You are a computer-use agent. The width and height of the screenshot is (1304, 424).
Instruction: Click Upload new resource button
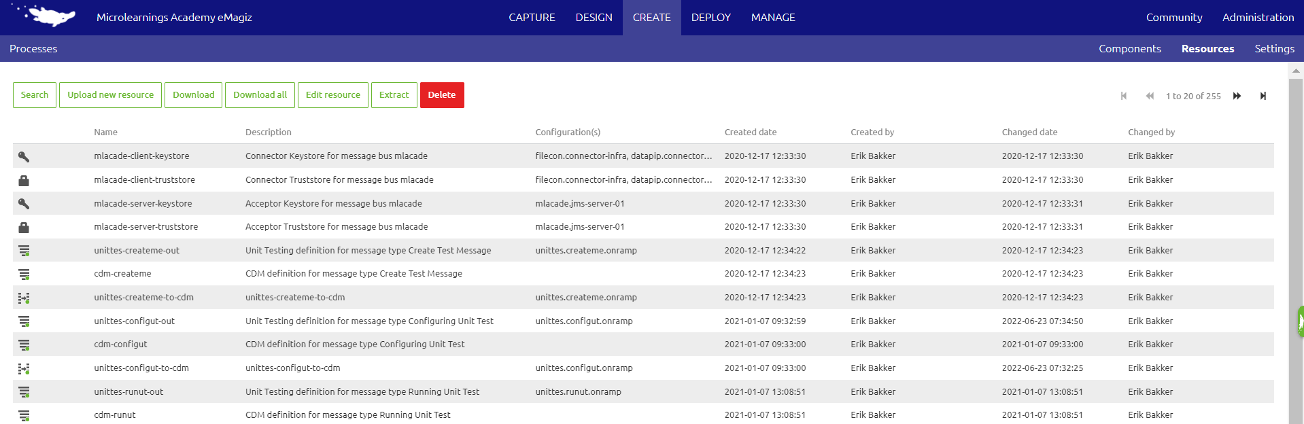(x=110, y=95)
